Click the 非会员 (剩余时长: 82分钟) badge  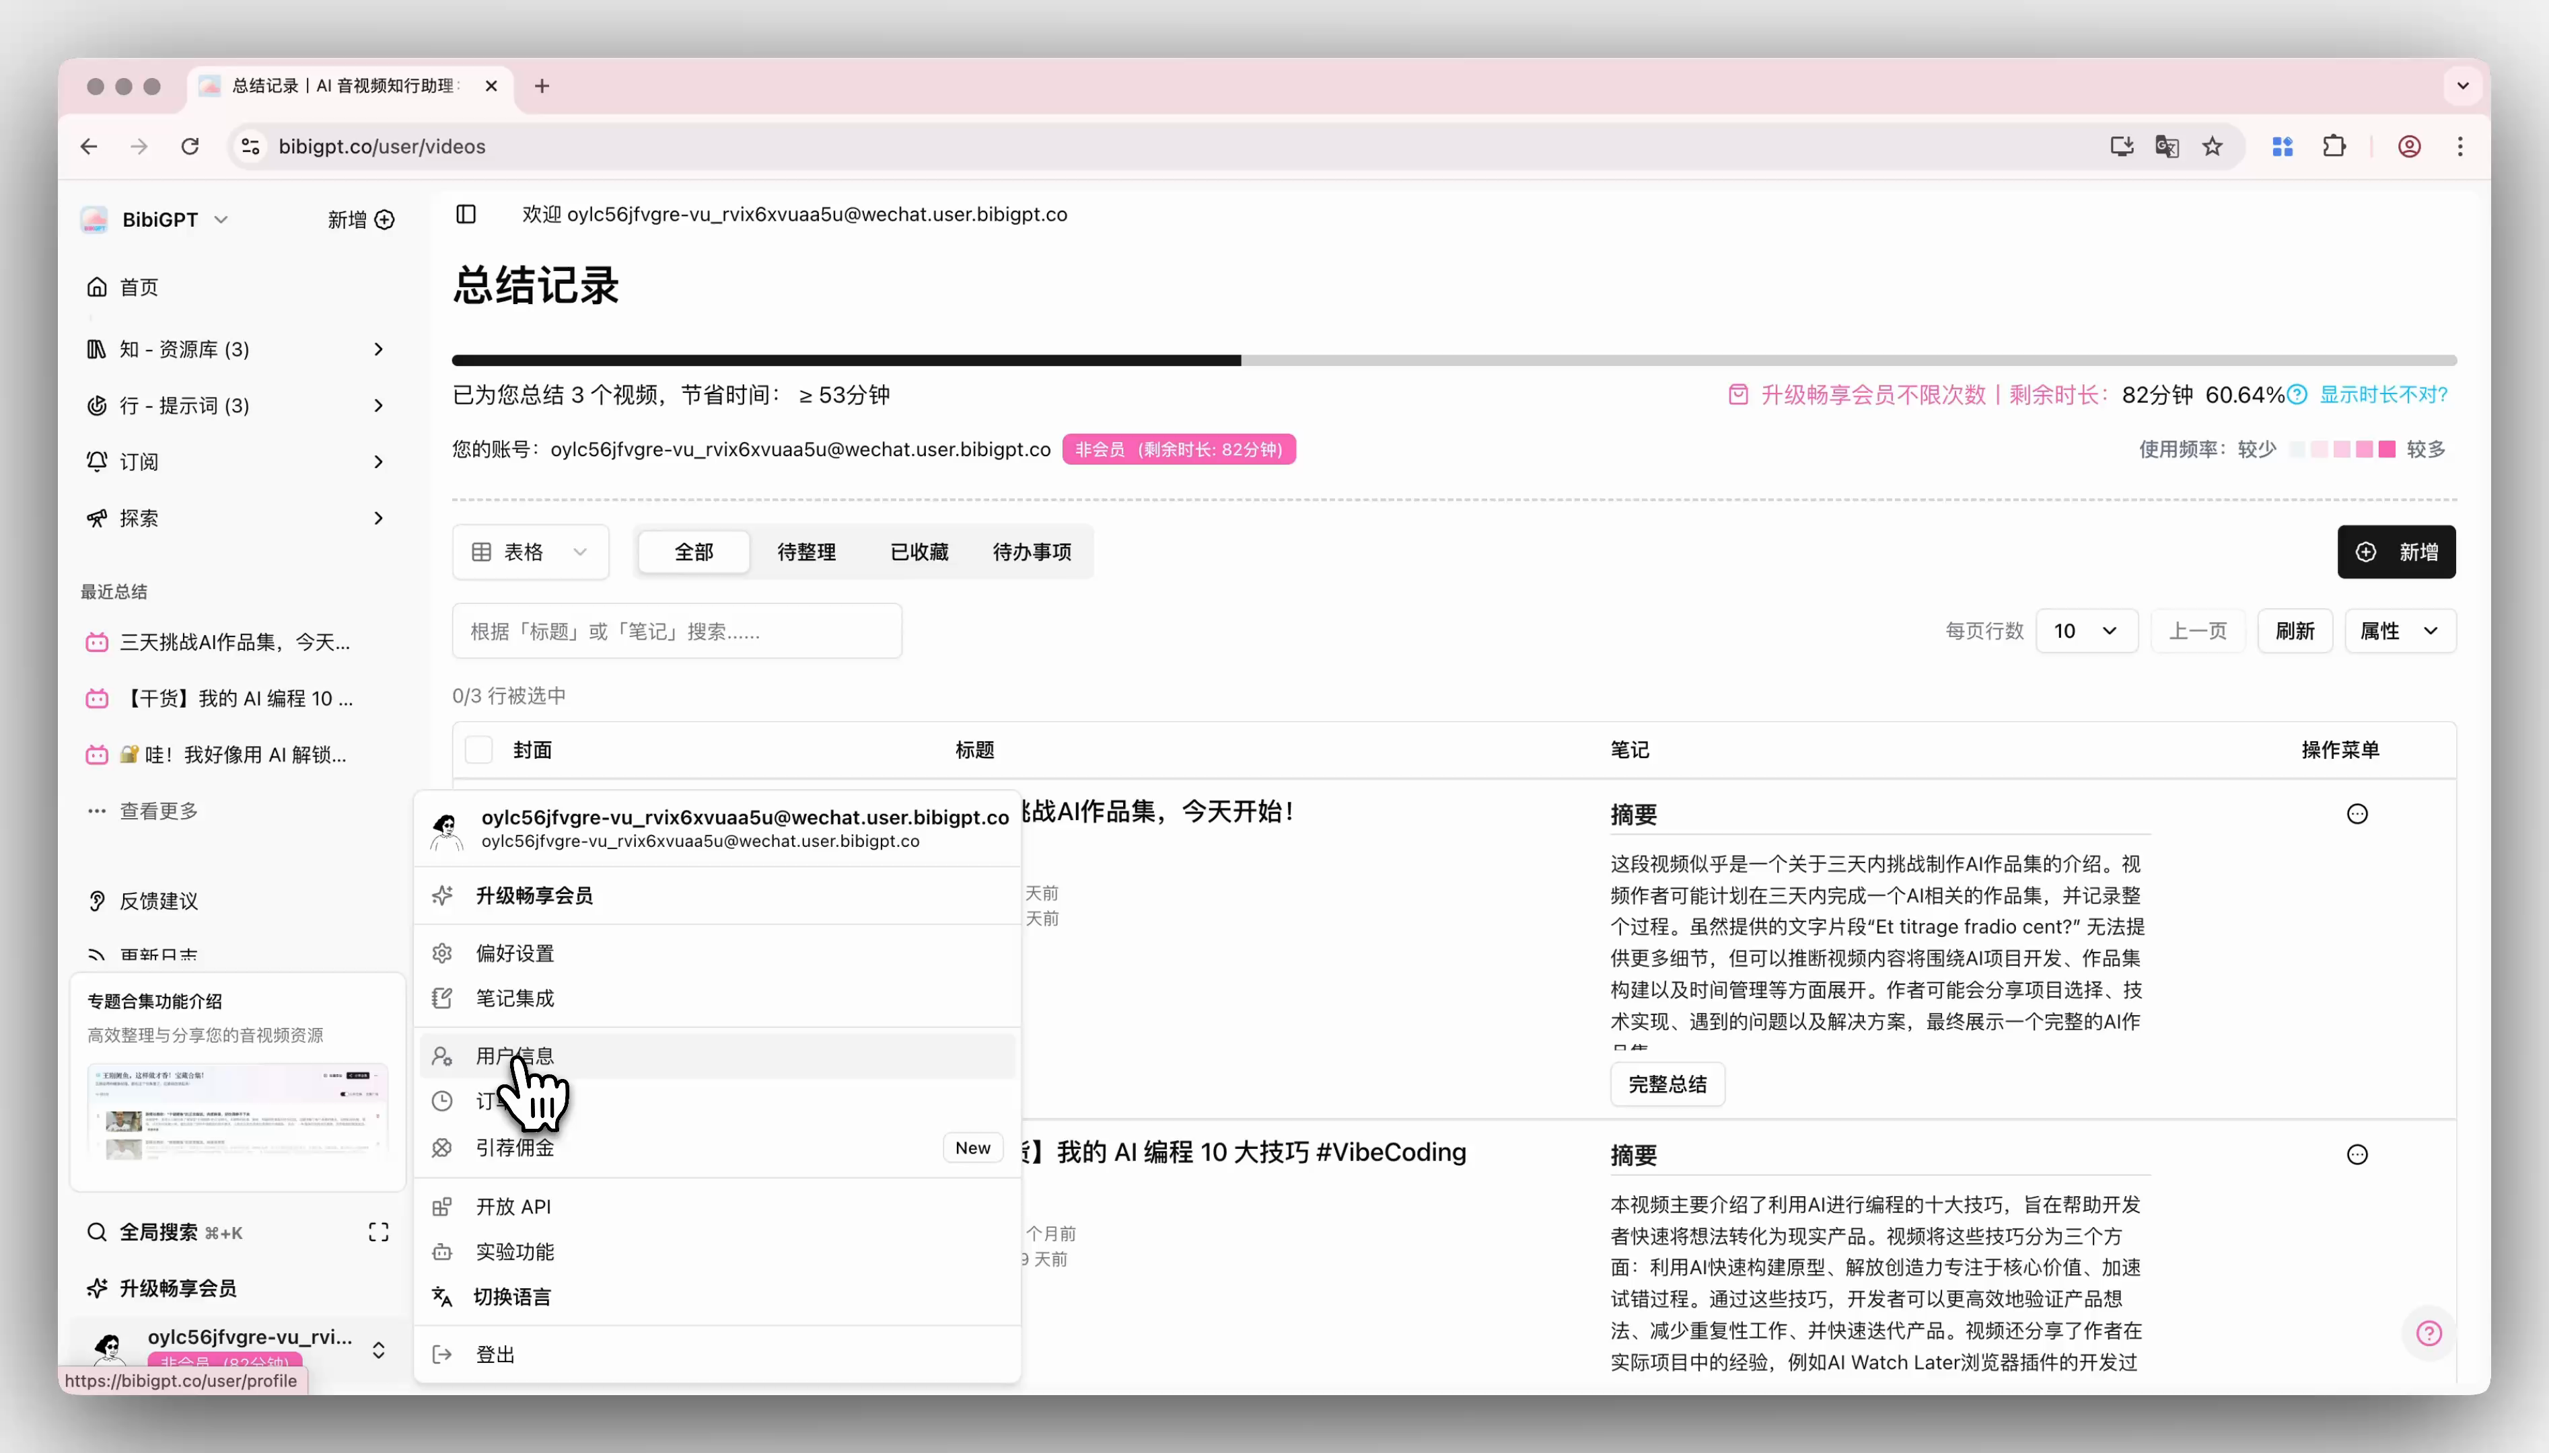(1179, 449)
